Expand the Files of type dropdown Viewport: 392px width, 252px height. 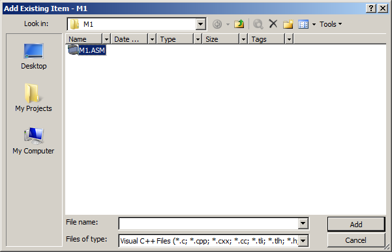(x=303, y=241)
